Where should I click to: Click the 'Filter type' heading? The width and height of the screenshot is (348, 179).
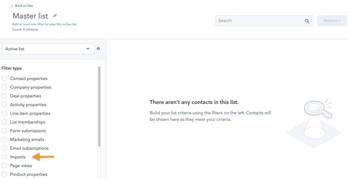(11, 68)
